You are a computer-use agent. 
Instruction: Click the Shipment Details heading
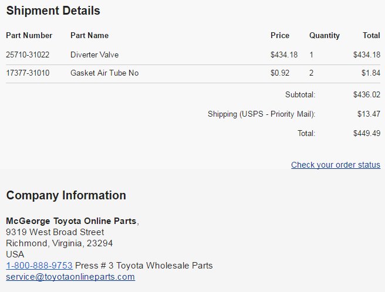[x=53, y=11]
